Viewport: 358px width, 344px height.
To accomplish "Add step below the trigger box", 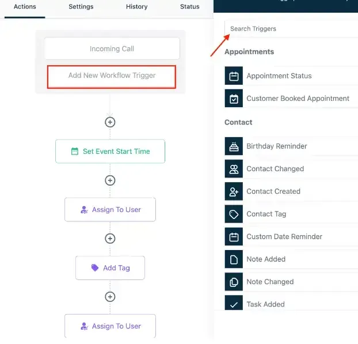I will point(110,122).
